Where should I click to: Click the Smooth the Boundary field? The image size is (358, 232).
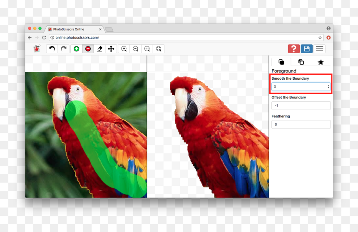[301, 86]
